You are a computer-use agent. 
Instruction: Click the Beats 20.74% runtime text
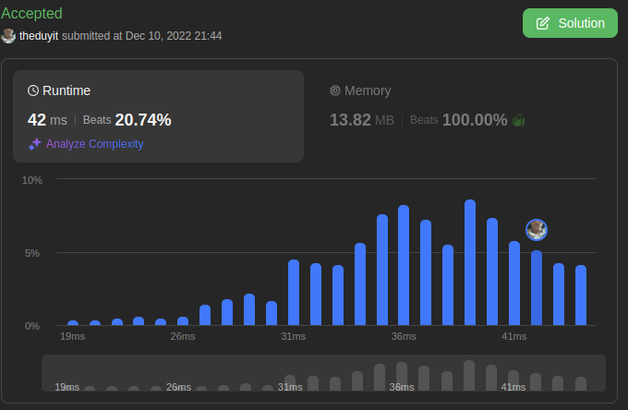click(127, 120)
